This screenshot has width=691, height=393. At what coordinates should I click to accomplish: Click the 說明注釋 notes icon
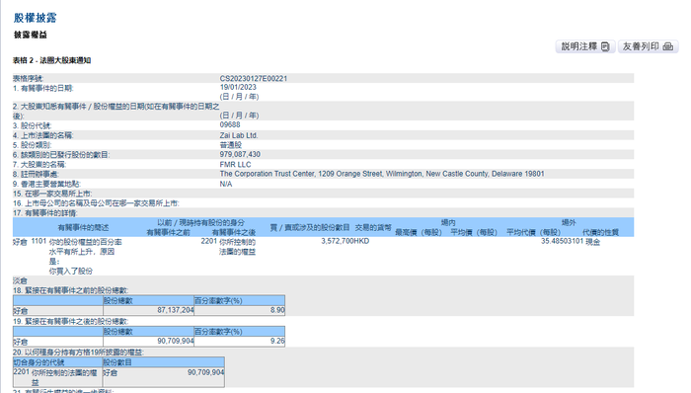[x=605, y=46]
